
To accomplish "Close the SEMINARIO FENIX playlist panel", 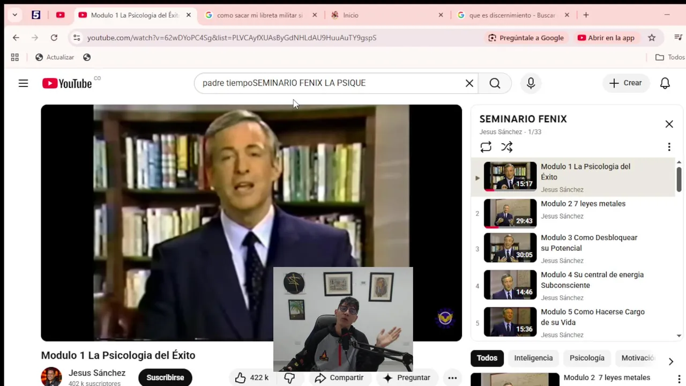I will (669, 124).
